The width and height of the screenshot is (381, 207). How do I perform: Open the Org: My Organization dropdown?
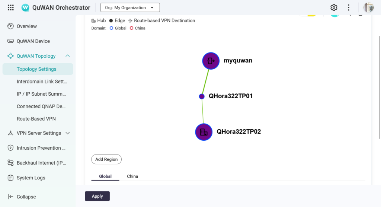coord(130,7)
